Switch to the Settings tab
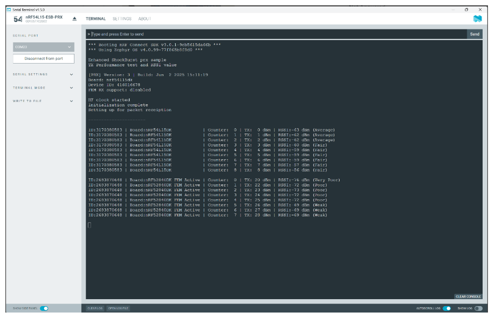 tap(122, 19)
